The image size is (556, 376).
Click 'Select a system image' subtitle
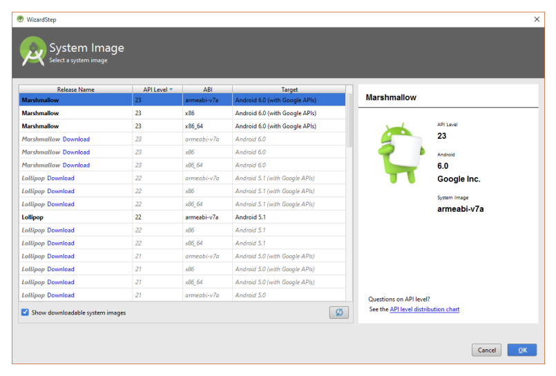click(x=78, y=60)
